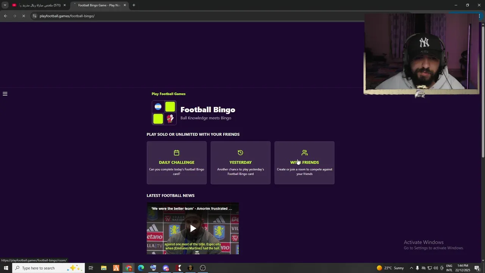
Task: Click the address bar URL
Action: (67, 16)
